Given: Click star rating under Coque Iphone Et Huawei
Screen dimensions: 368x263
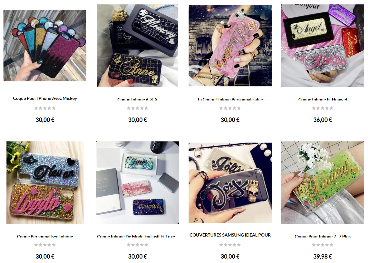Looking at the screenshot, I should tap(323, 108).
